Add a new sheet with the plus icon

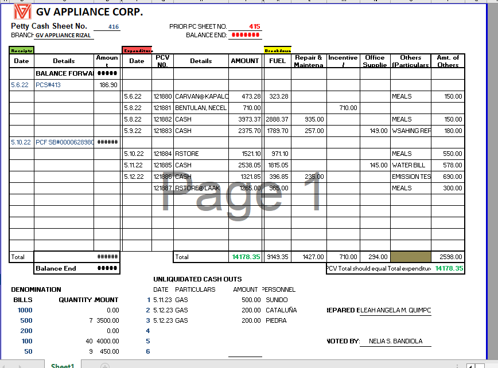coord(105,366)
